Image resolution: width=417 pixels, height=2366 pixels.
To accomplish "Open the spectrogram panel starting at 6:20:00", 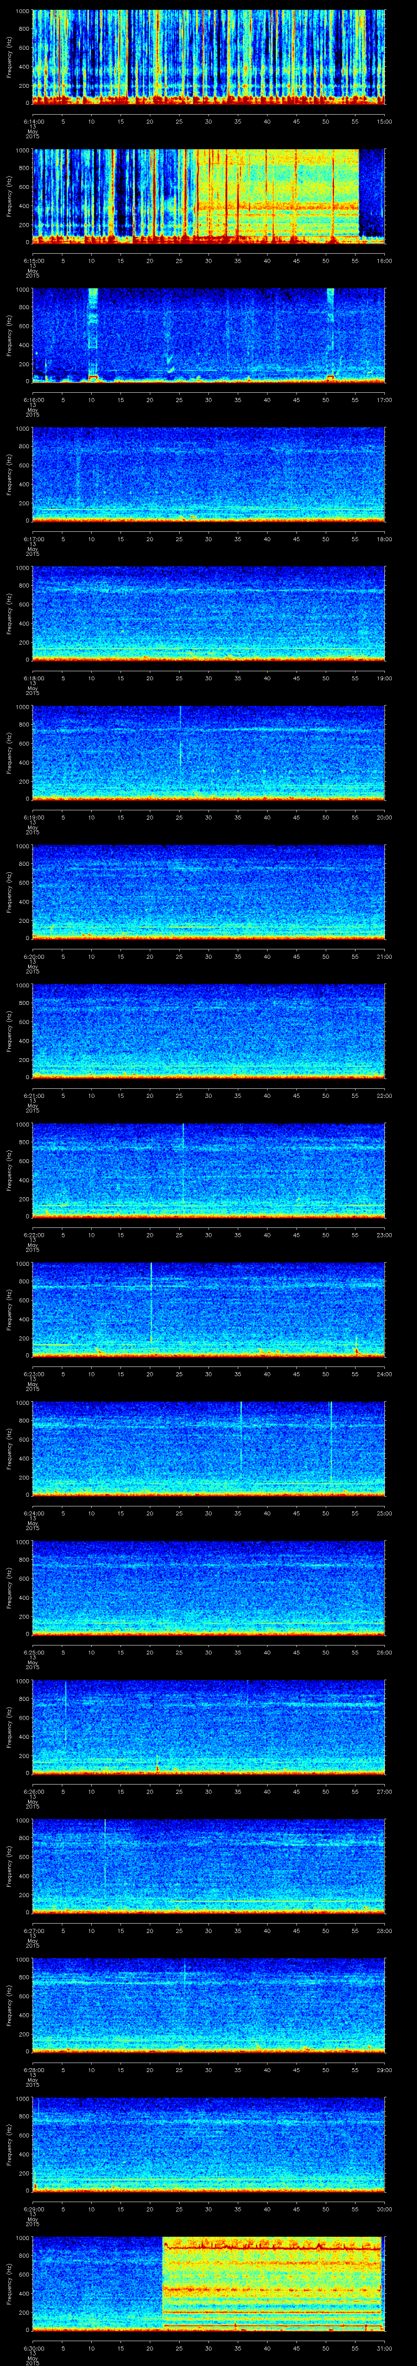I will [x=209, y=892].
